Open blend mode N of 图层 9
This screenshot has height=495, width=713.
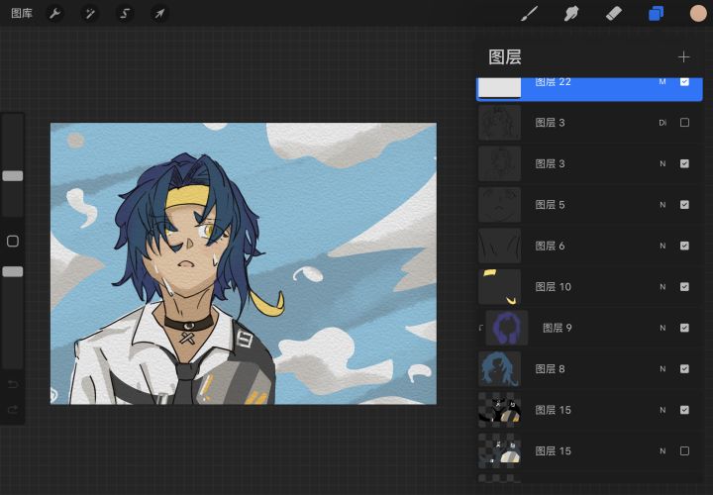tap(662, 328)
